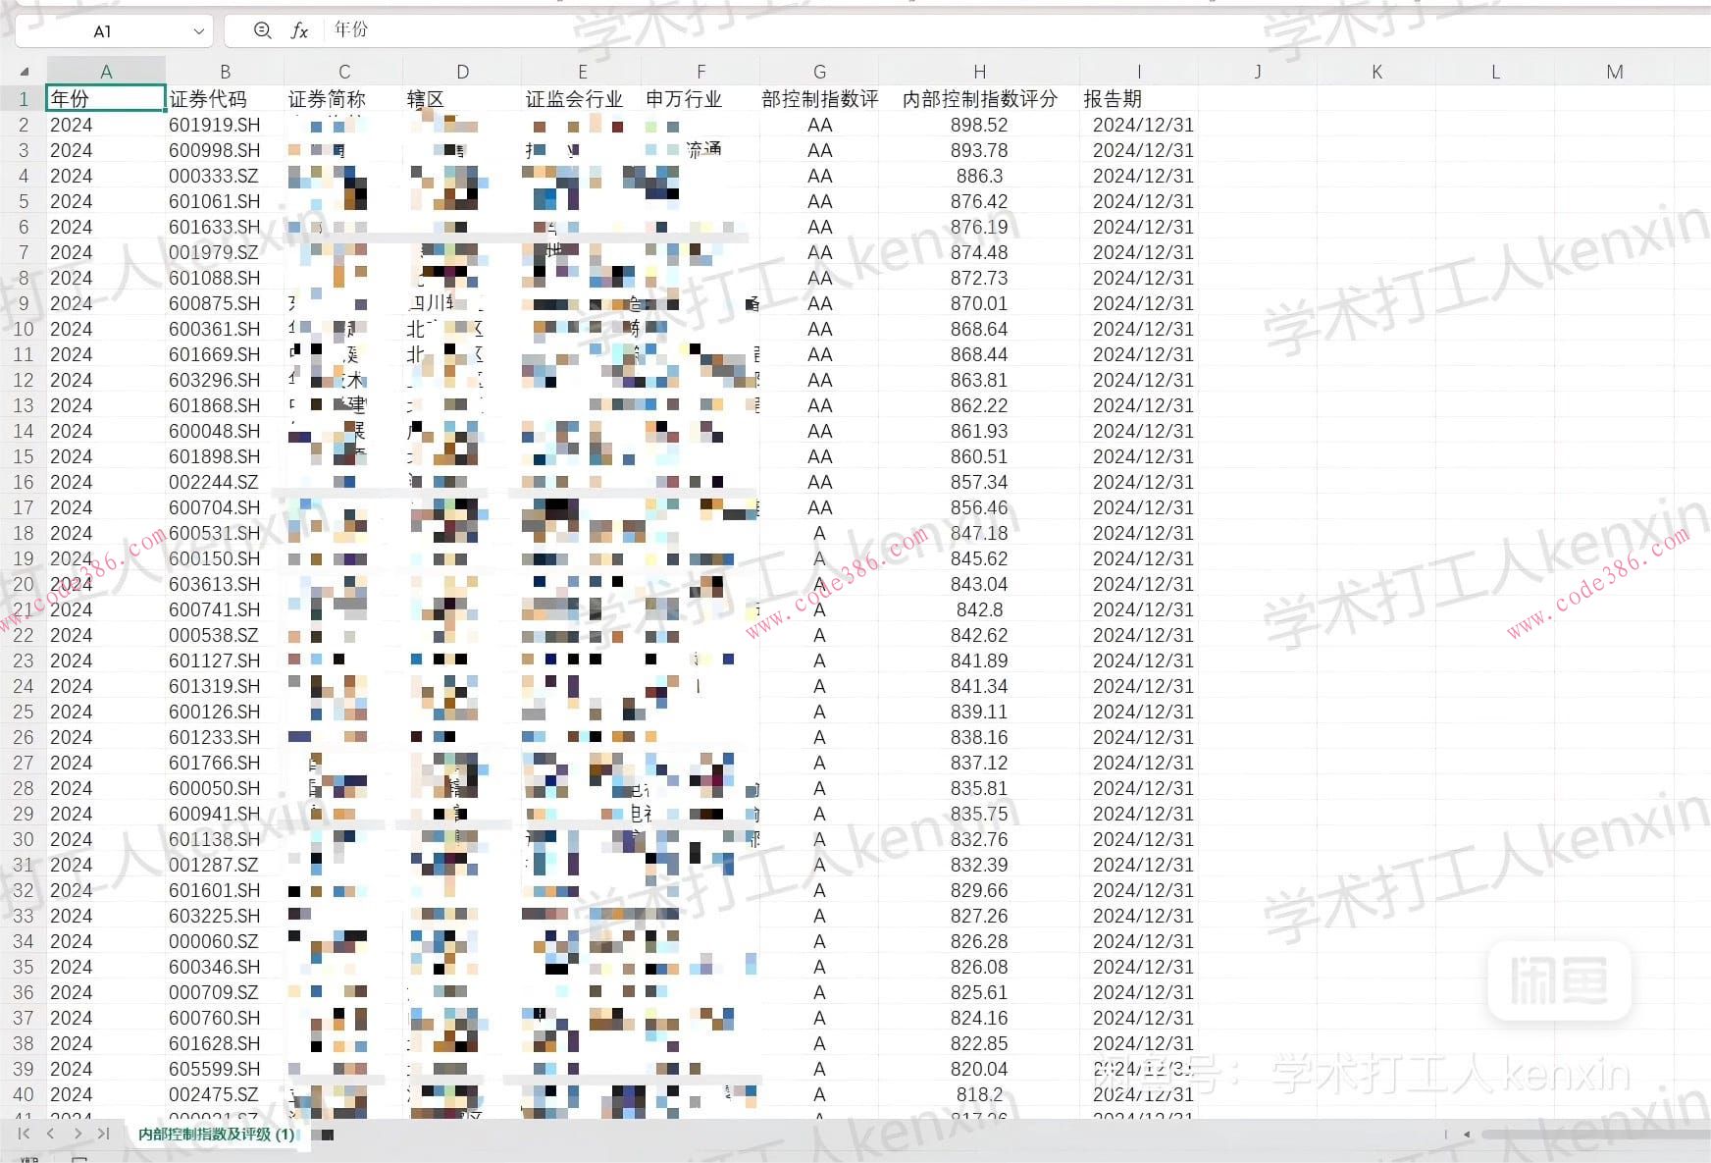
Task: Go to previous sheet using the arrow
Action: pyautogui.click(x=50, y=1134)
